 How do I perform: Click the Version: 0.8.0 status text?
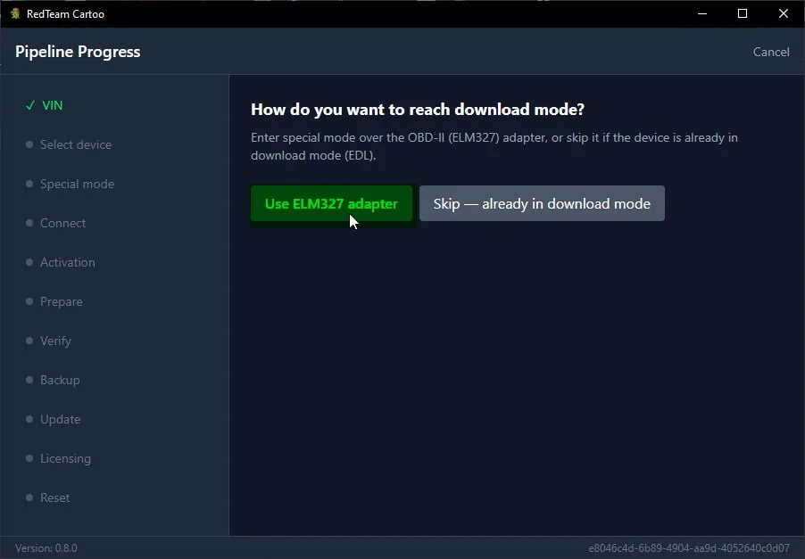[x=46, y=548]
